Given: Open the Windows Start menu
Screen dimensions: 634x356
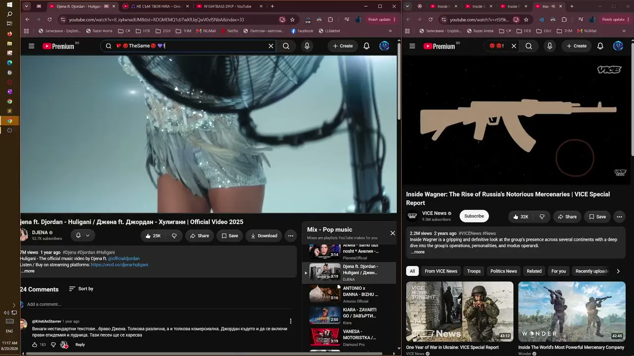Looking at the screenshot, I should point(9,4).
